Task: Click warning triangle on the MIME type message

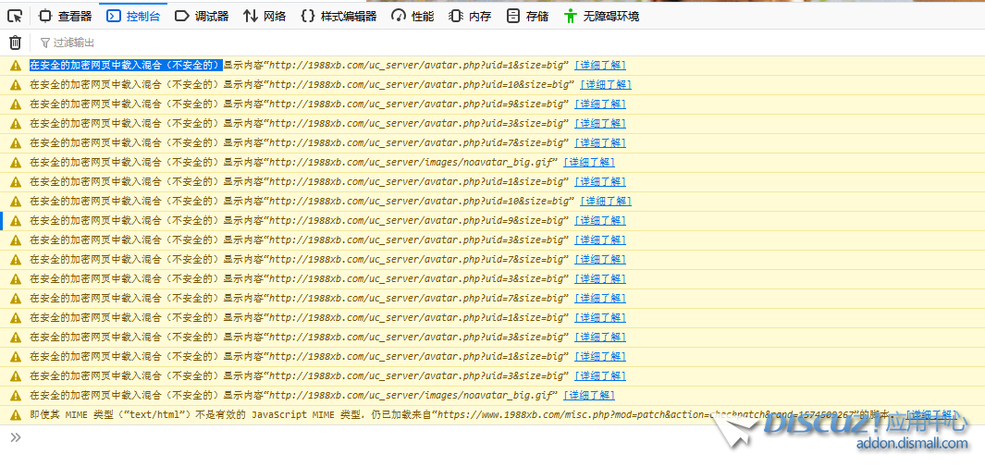Action: 15,415
